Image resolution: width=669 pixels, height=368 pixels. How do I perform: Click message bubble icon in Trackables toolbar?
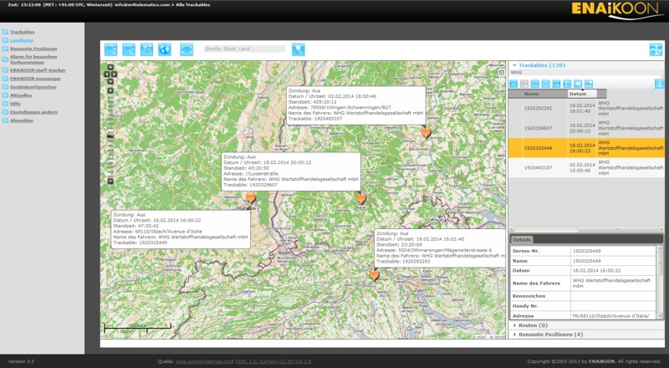[x=578, y=84]
